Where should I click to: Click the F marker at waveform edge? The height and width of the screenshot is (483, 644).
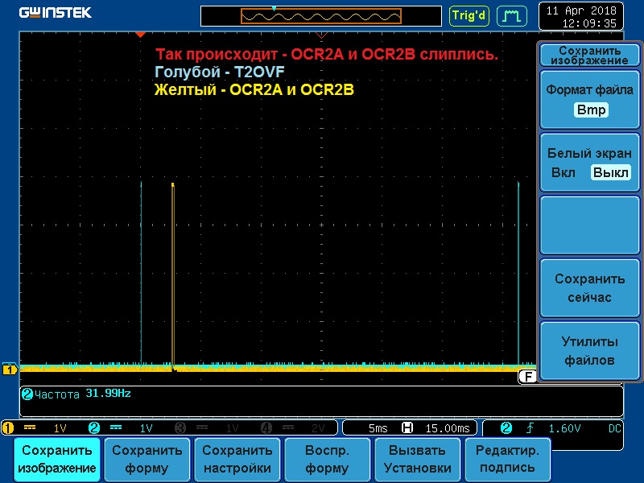pyautogui.click(x=527, y=376)
